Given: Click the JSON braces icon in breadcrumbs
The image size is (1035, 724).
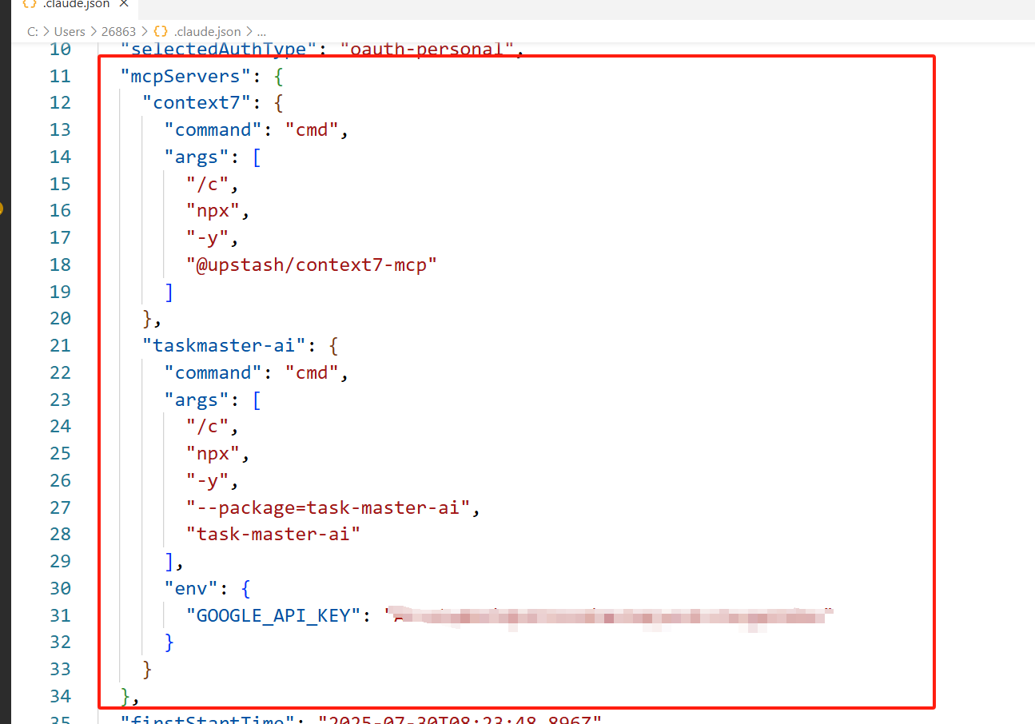Looking at the screenshot, I should coord(161,32).
